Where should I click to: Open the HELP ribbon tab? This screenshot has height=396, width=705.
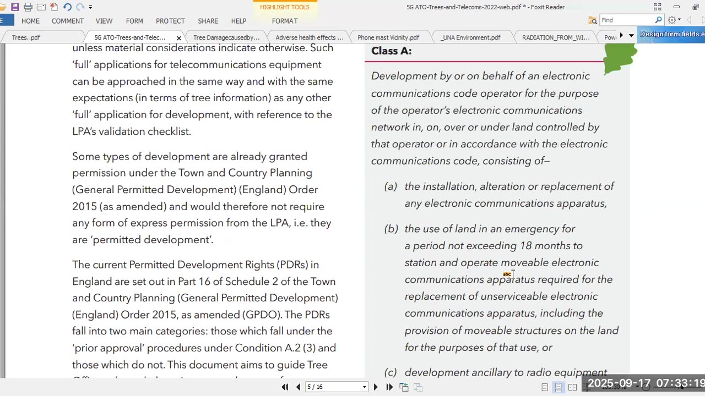238,21
